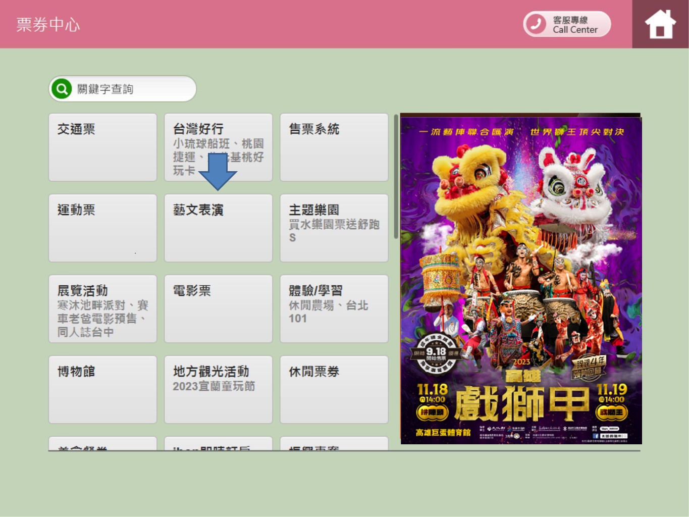This screenshot has width=689, height=517.
Task: Click the 票券中心 header title
Action: (x=48, y=24)
